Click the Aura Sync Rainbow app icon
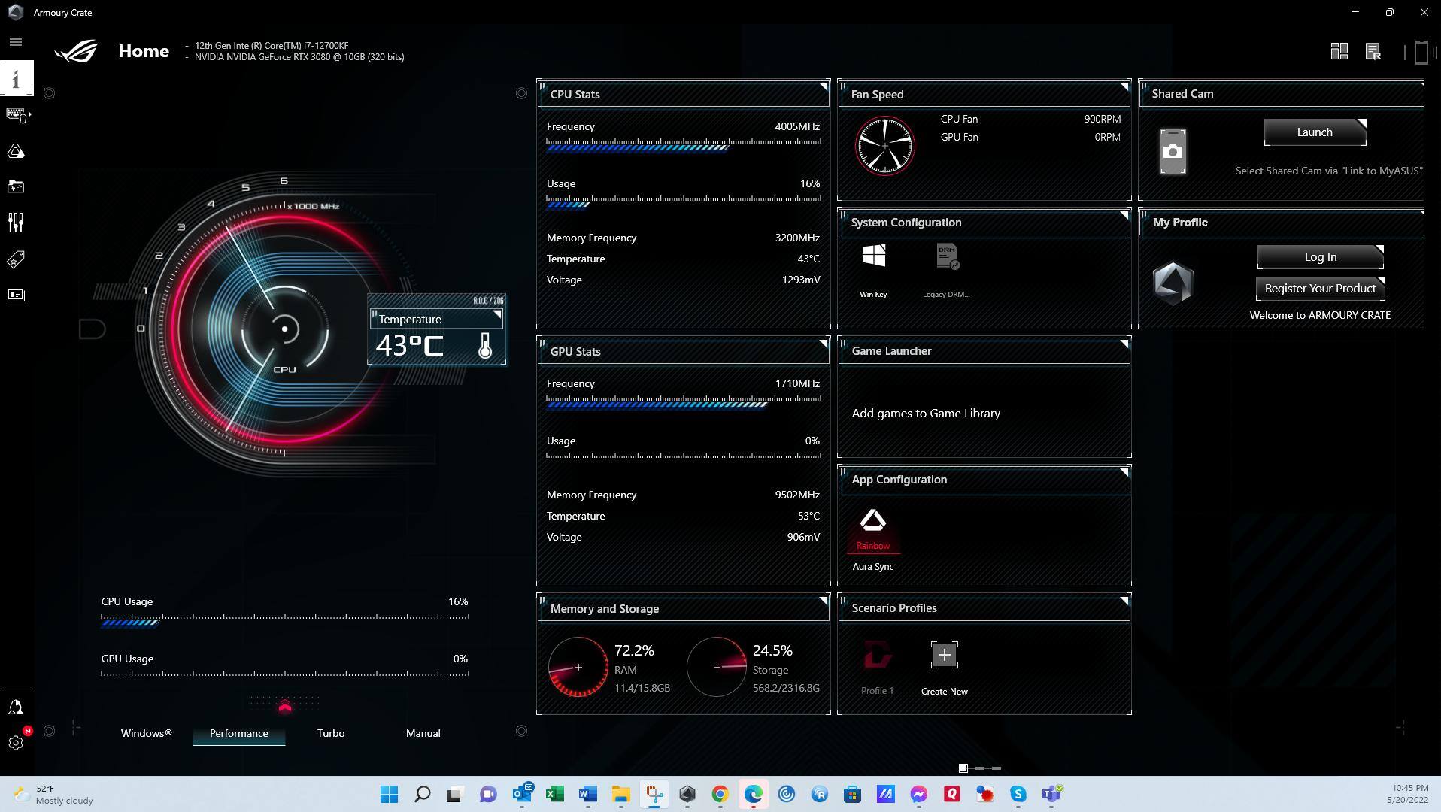This screenshot has height=812, width=1441. [872, 522]
